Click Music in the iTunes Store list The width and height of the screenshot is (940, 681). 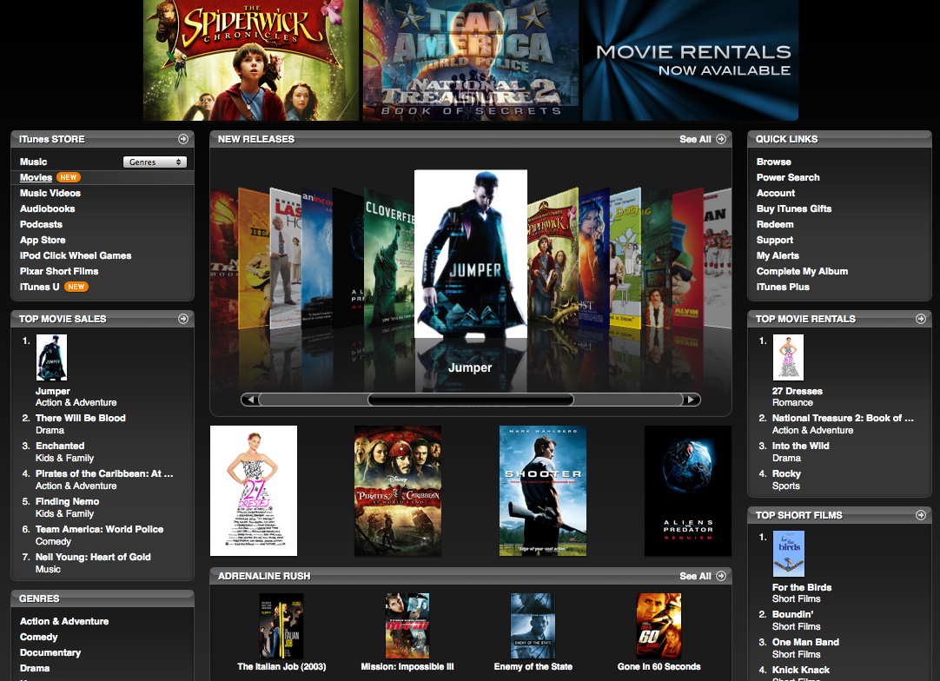pyautogui.click(x=34, y=162)
